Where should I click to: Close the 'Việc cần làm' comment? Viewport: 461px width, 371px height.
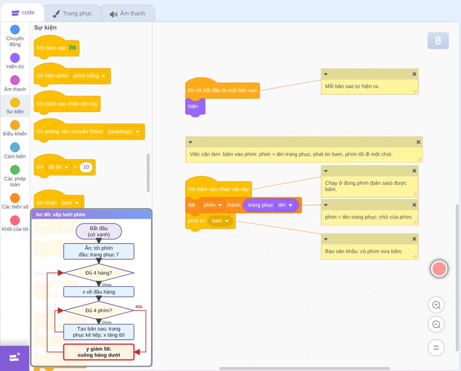[419, 142]
